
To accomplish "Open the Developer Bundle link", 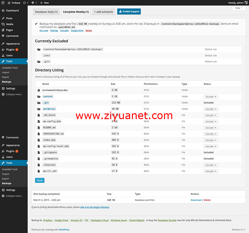I will click(167, 220).
